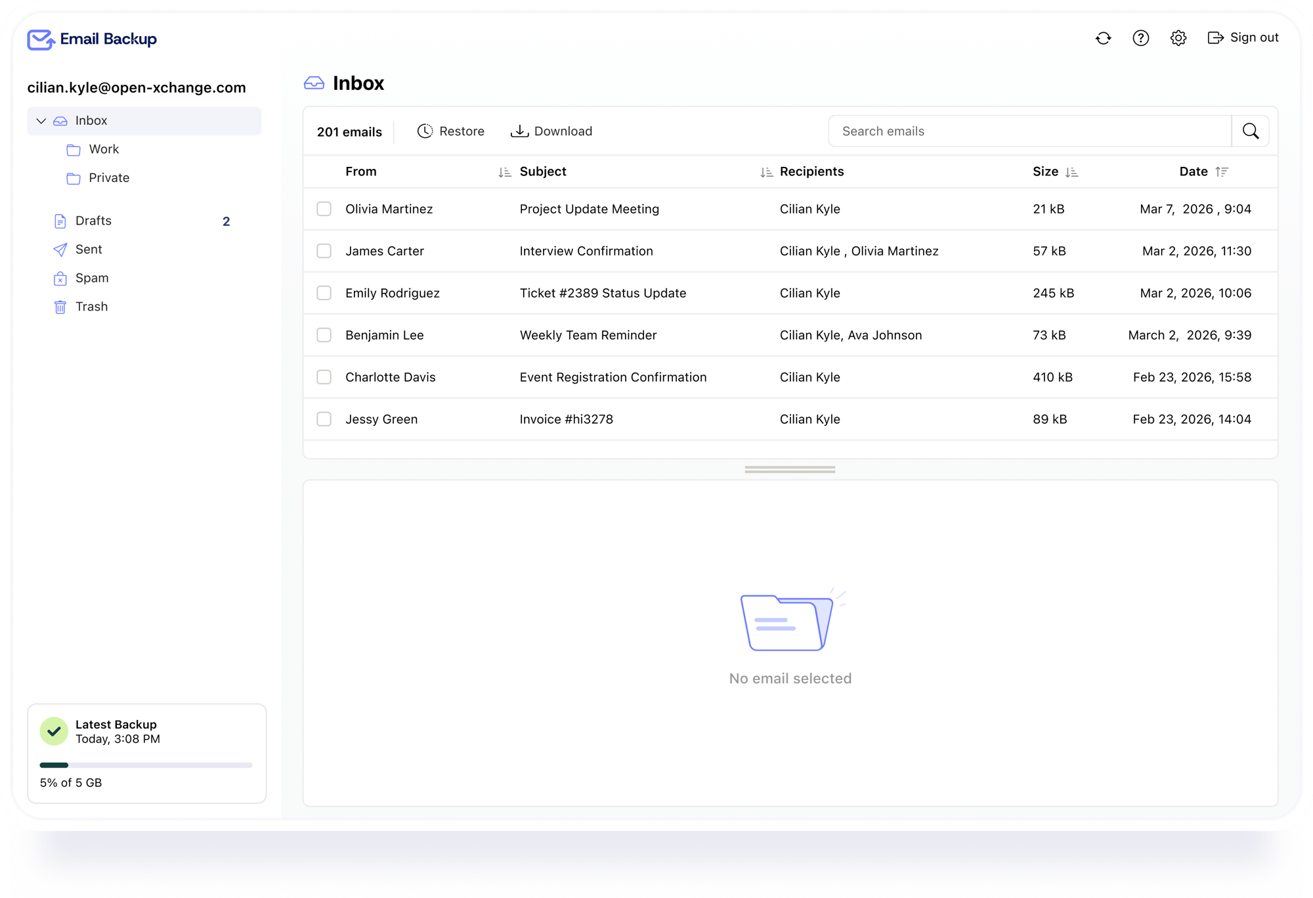Click the refresh sync icon
The image size is (1313, 898).
(x=1103, y=38)
